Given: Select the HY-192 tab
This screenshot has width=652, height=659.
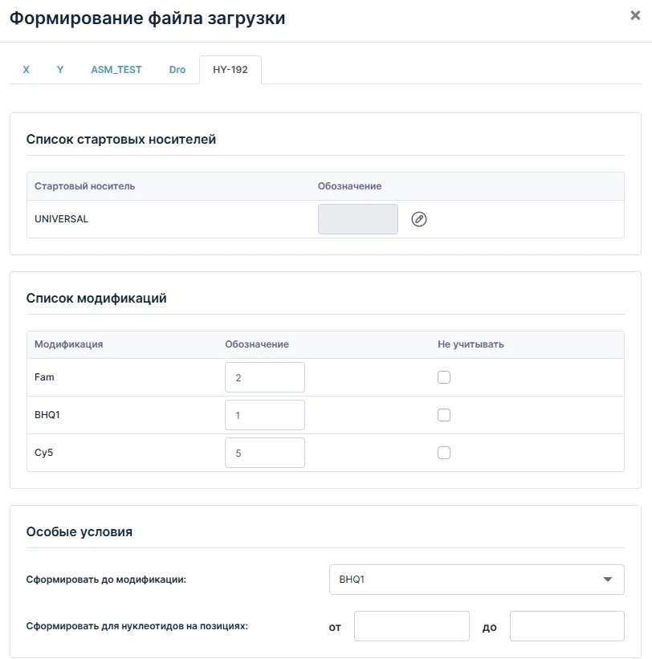Looking at the screenshot, I should [230, 69].
